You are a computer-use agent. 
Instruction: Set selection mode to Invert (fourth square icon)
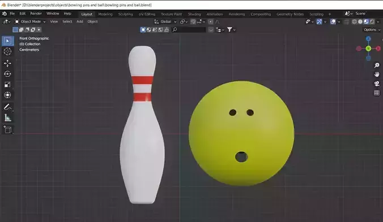[x=33, y=30]
